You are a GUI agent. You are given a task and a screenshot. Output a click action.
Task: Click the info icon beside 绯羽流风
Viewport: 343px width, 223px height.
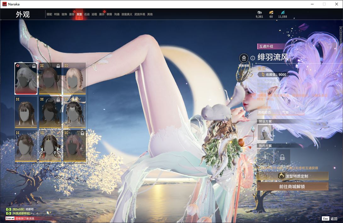[253, 58]
